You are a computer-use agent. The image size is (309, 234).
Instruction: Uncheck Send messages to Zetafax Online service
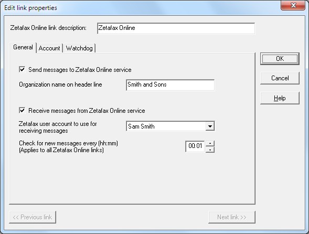tap(22, 69)
